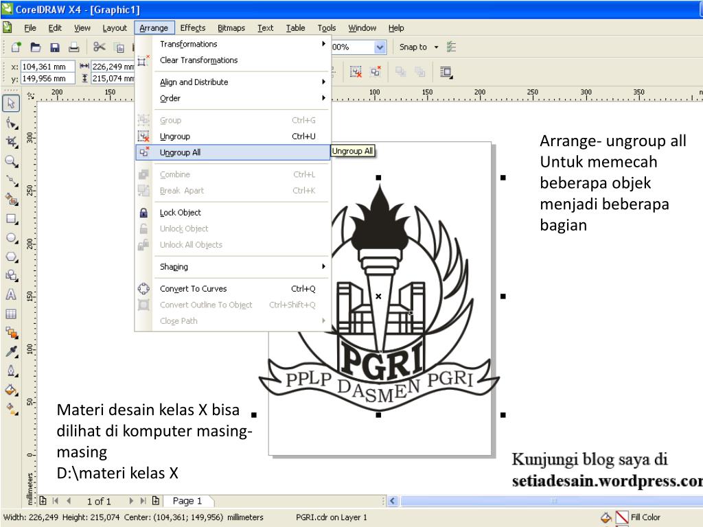Select the Shape tool in the toolbox
Image resolution: width=703 pixels, height=527 pixels.
11,123
